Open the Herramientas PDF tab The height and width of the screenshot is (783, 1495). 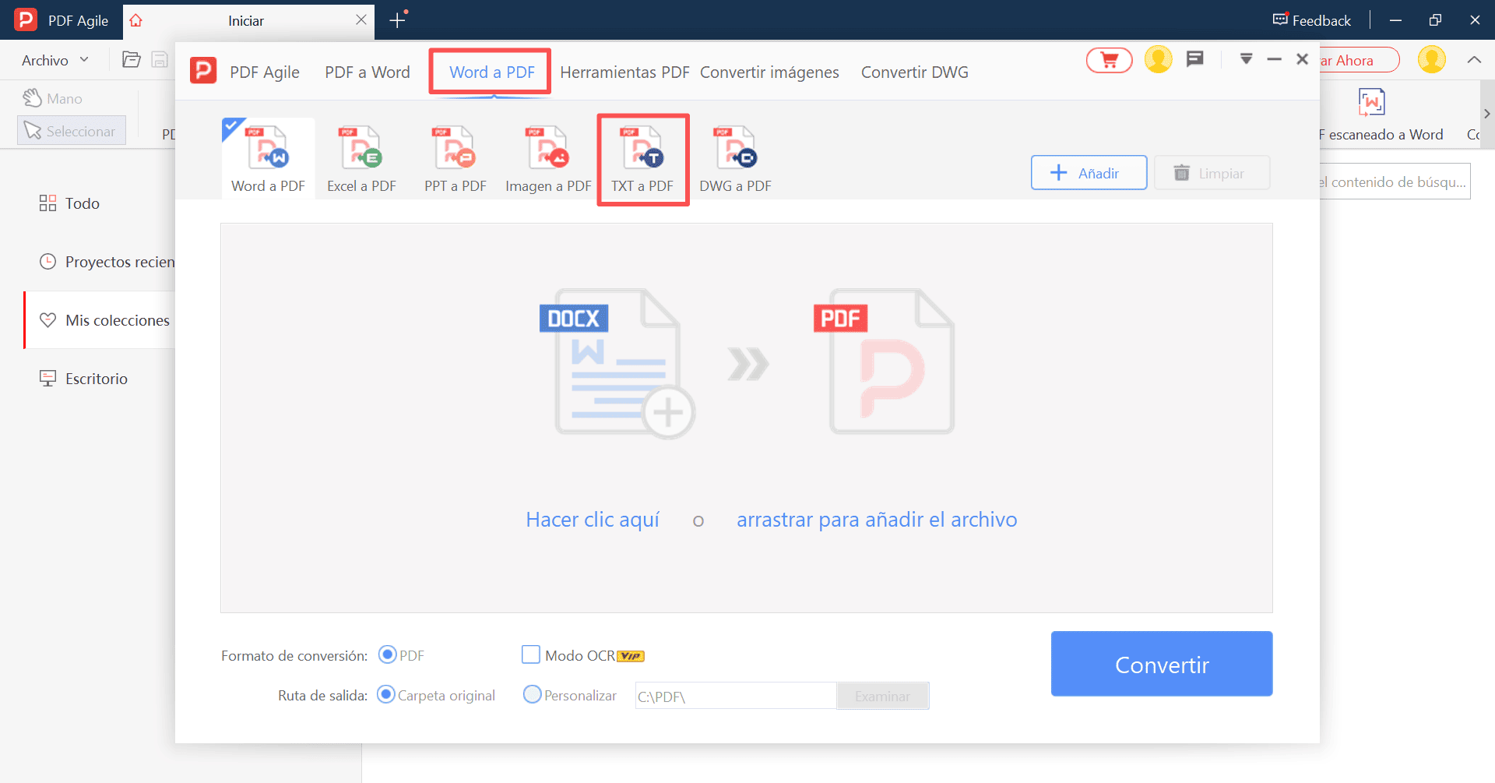[x=624, y=72]
